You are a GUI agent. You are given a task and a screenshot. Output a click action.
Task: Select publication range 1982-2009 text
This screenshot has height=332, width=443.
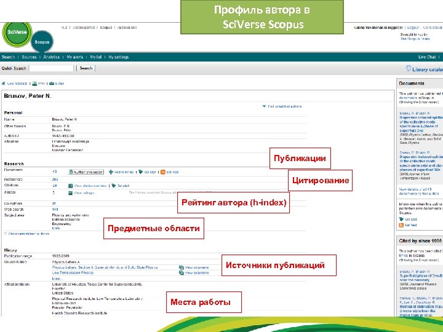[60, 256]
